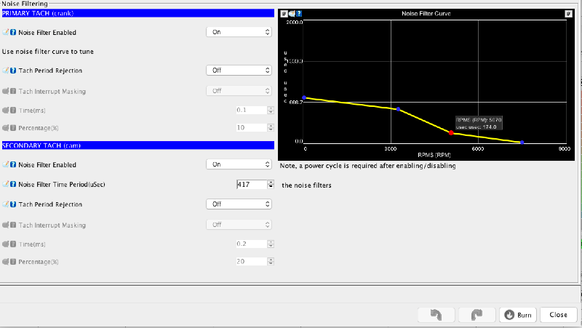This screenshot has height=328, width=582.
Task: Click help icon for secondary Tach Period Rejection
Action: [13, 204]
